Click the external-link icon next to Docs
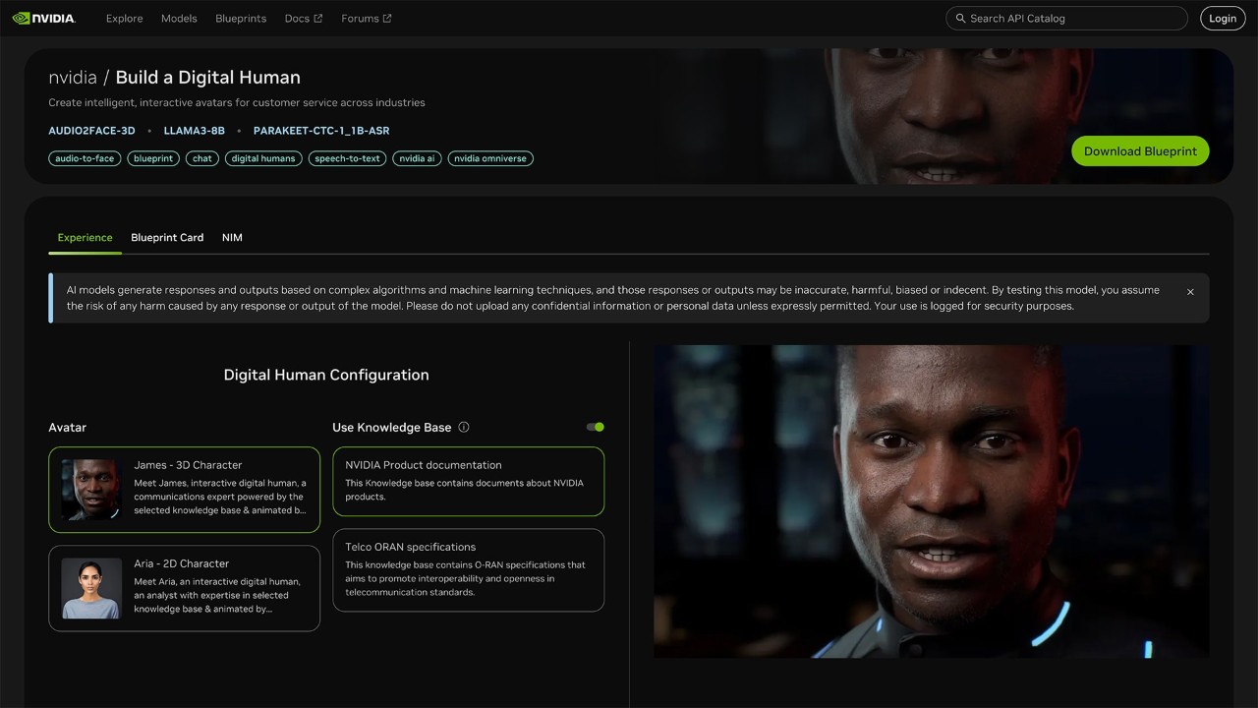1258x708 pixels. pos(316,17)
